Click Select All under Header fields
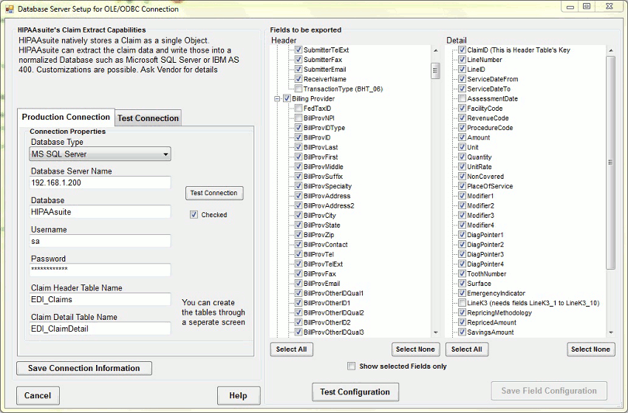Viewport: 628px width, 413px height. [291, 349]
